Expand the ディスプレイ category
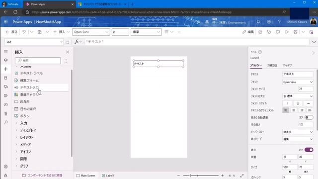This screenshot has height=179, width=318. point(16,130)
